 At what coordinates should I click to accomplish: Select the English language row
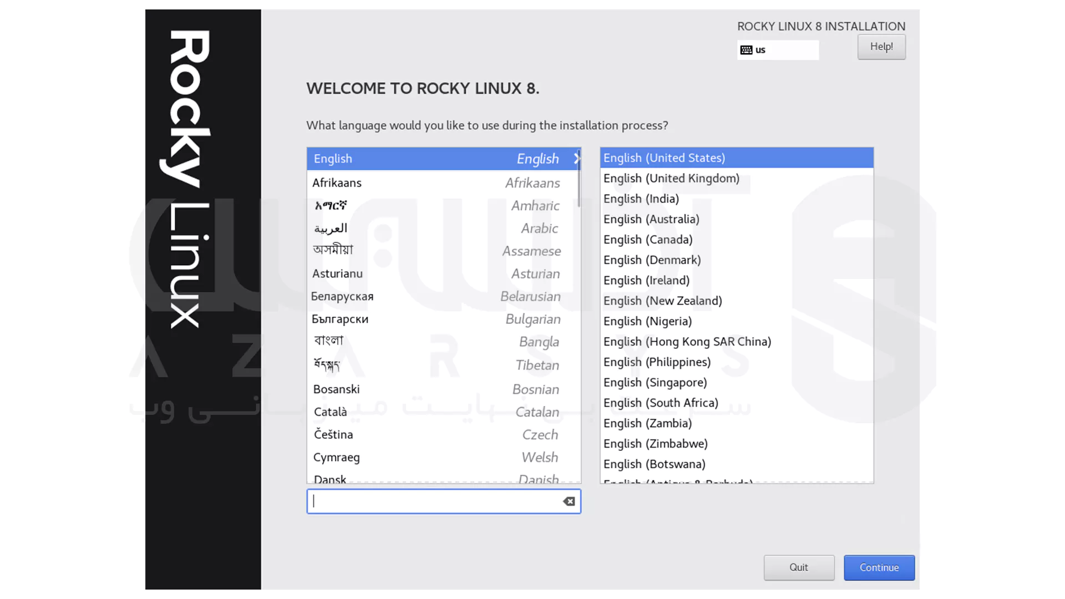point(443,159)
